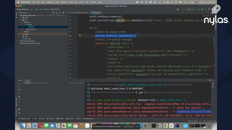Viewport: 232px width, 130px height.
Task: Open Slack from the Dock
Action: [171, 126]
